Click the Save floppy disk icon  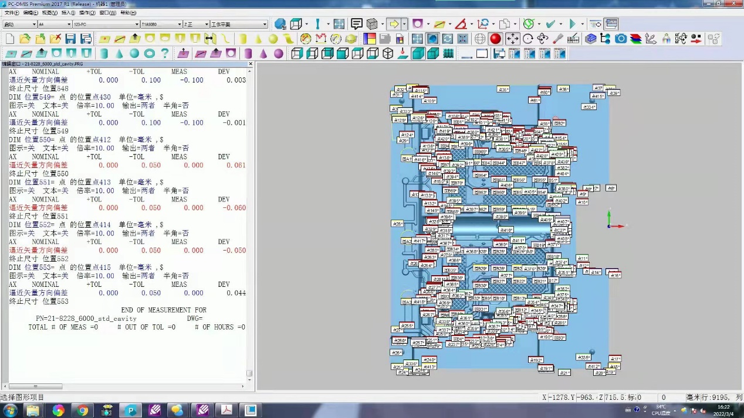70,39
